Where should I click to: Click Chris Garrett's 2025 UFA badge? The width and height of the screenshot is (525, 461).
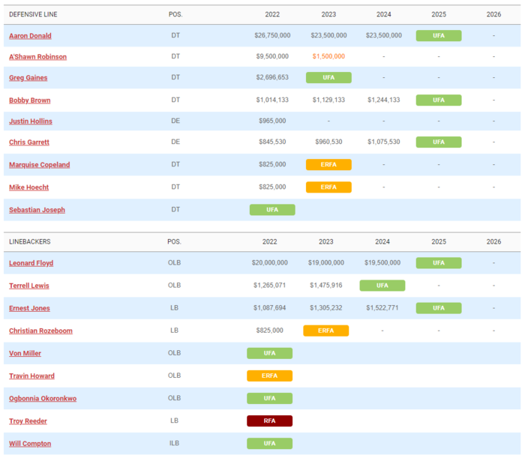click(x=439, y=142)
